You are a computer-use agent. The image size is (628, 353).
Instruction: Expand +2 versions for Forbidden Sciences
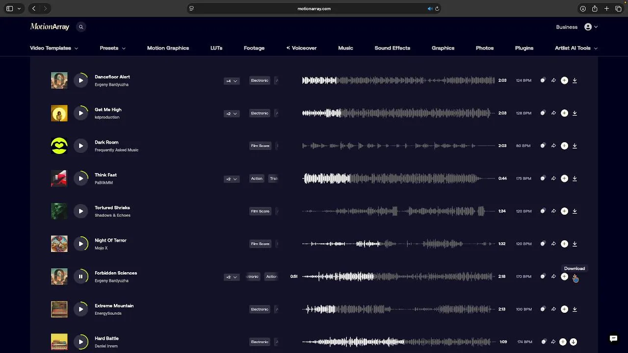232,277
